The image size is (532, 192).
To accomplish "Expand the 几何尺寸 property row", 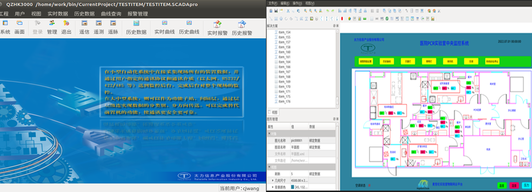I will pyautogui.click(x=273, y=181).
